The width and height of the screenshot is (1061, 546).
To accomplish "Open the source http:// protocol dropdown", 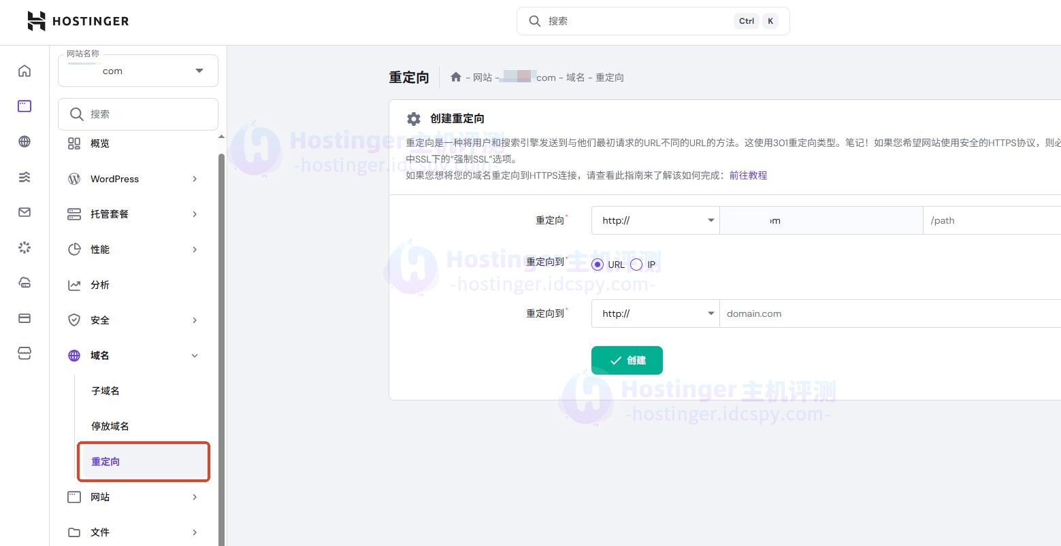I will point(655,220).
